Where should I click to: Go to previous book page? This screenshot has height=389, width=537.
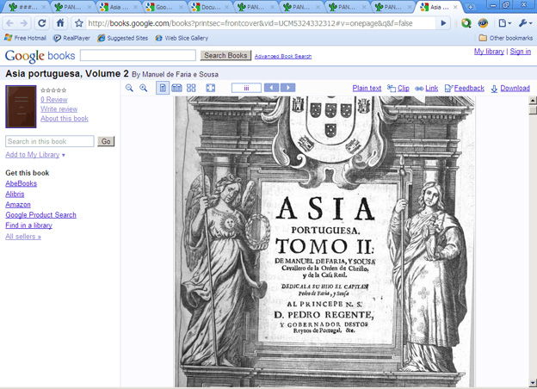coord(271,88)
